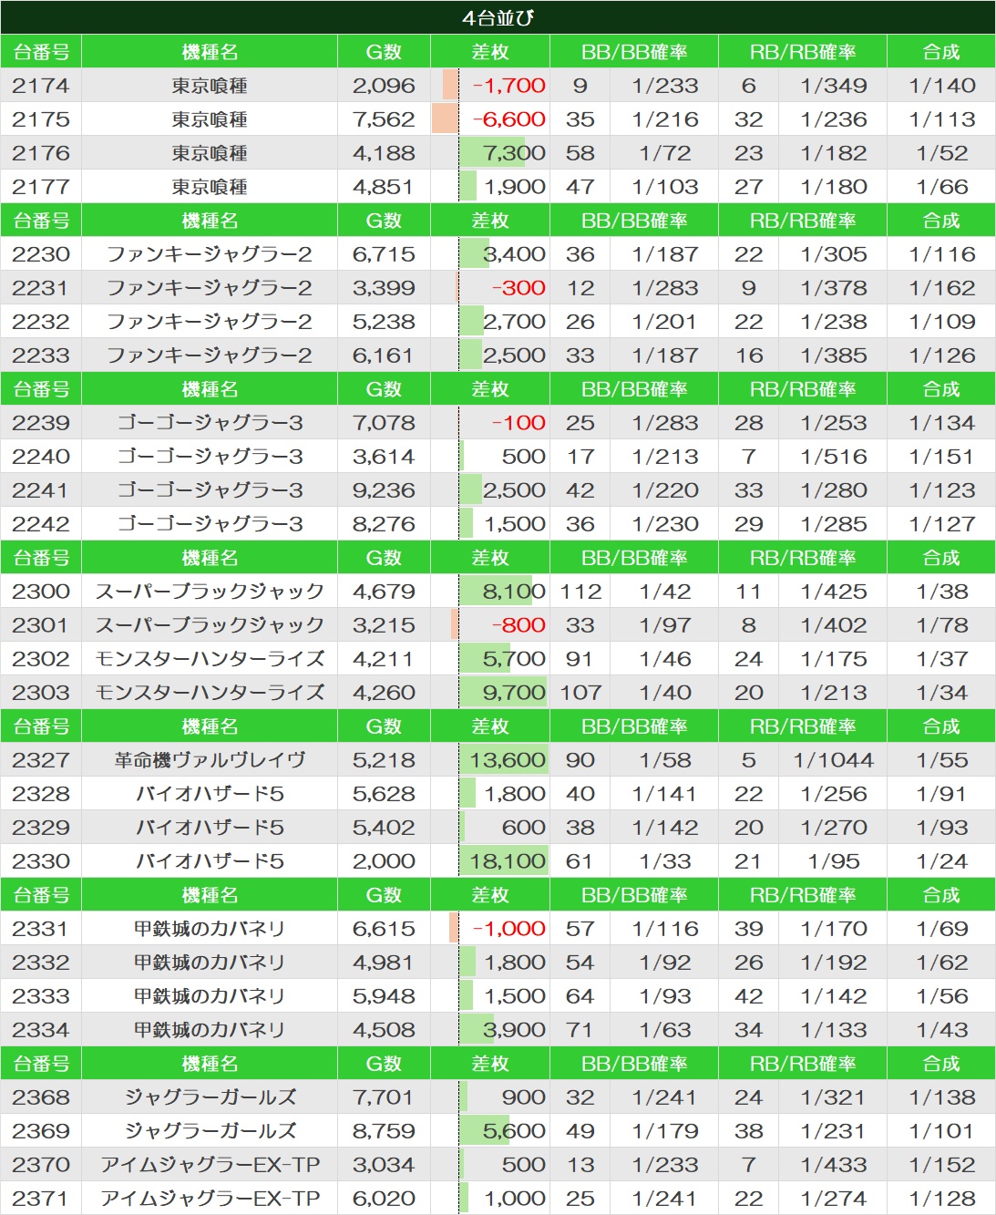This screenshot has height=1215, width=996.
Task: Click the -1,700 difference value
Action: click(x=508, y=86)
